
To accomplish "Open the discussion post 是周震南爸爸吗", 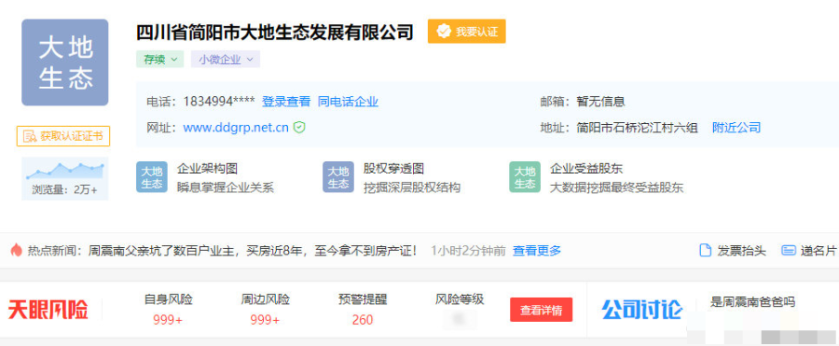I will coord(753,302).
